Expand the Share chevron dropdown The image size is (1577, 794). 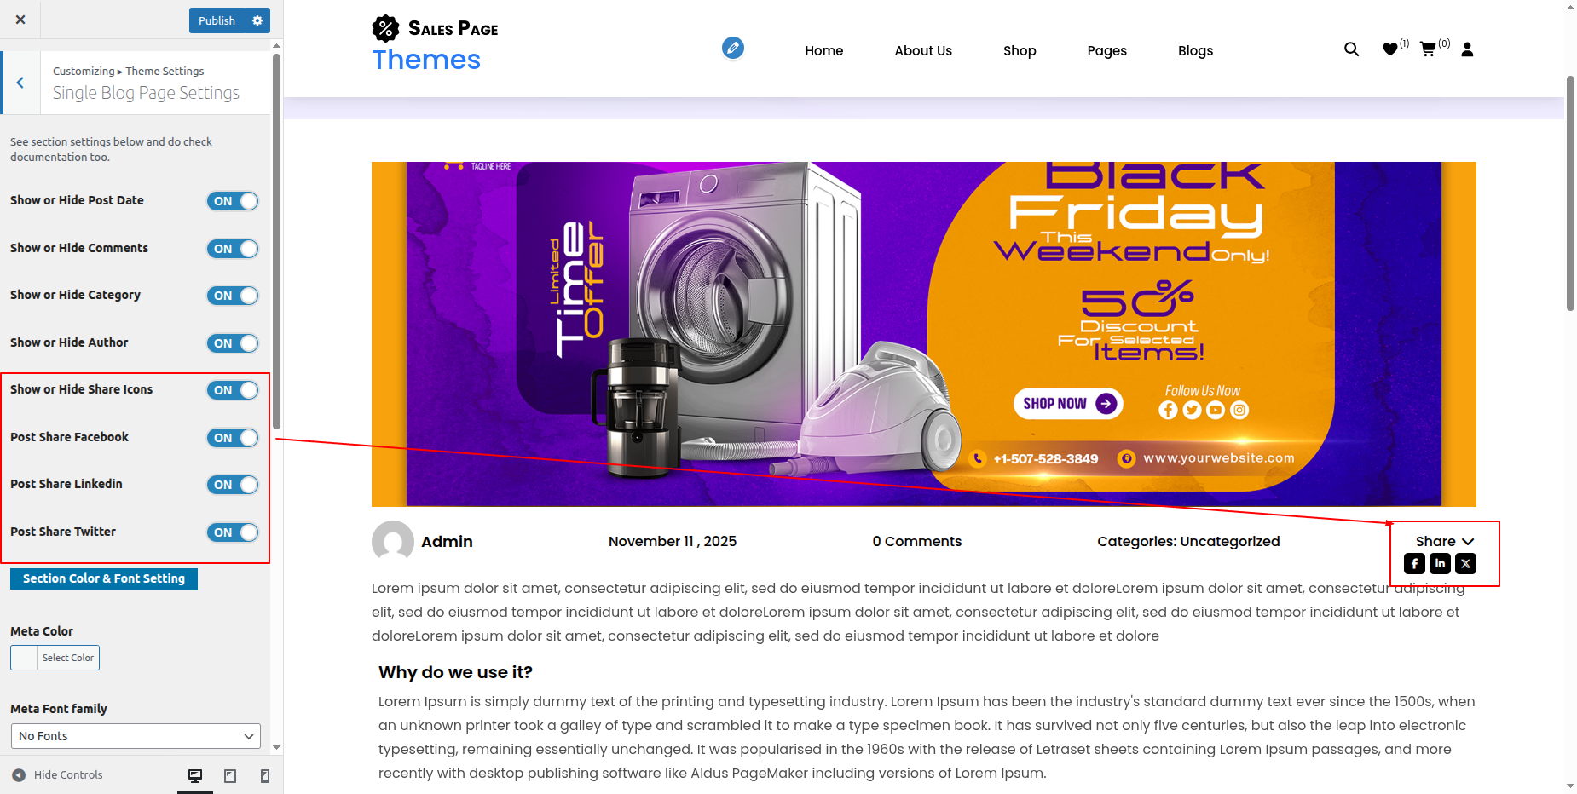(1468, 542)
